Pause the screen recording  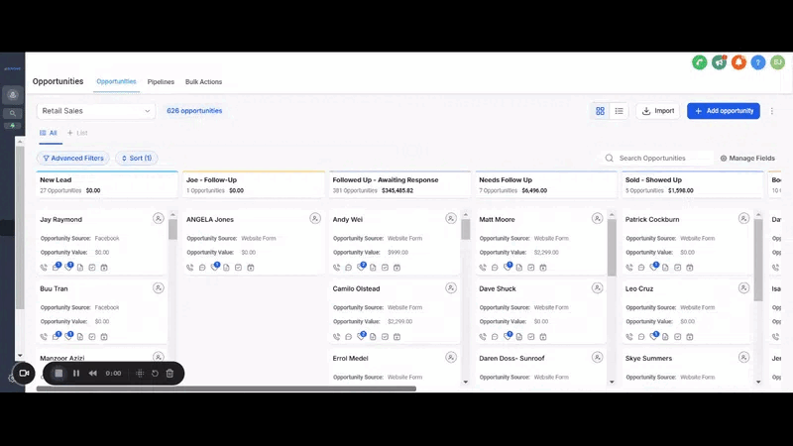pos(76,374)
